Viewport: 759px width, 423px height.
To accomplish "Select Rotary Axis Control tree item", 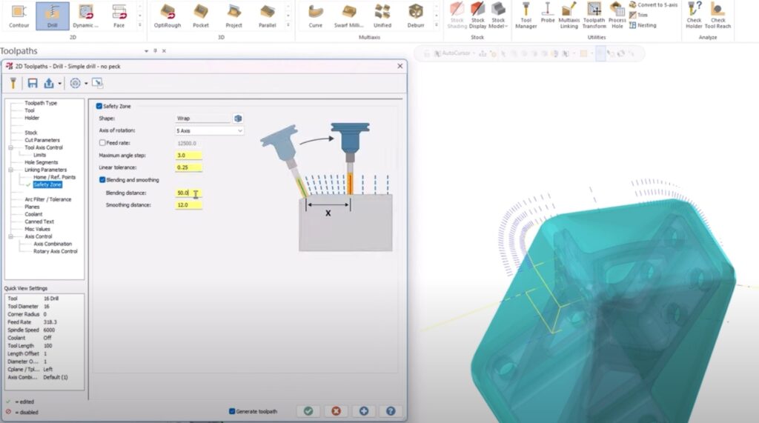I will point(55,251).
